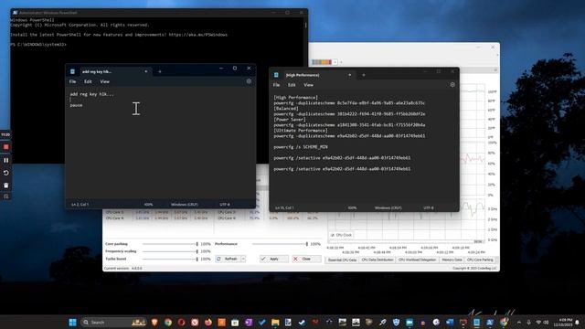
Task: Open File menu in High Performance Notepad
Action: point(276,85)
